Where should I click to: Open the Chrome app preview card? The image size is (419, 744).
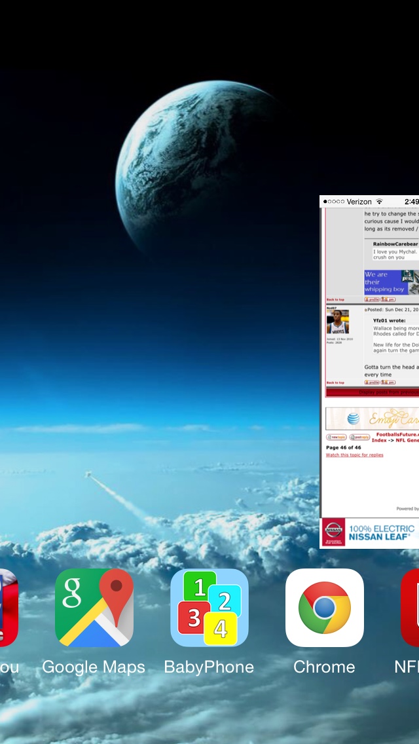tap(369, 372)
